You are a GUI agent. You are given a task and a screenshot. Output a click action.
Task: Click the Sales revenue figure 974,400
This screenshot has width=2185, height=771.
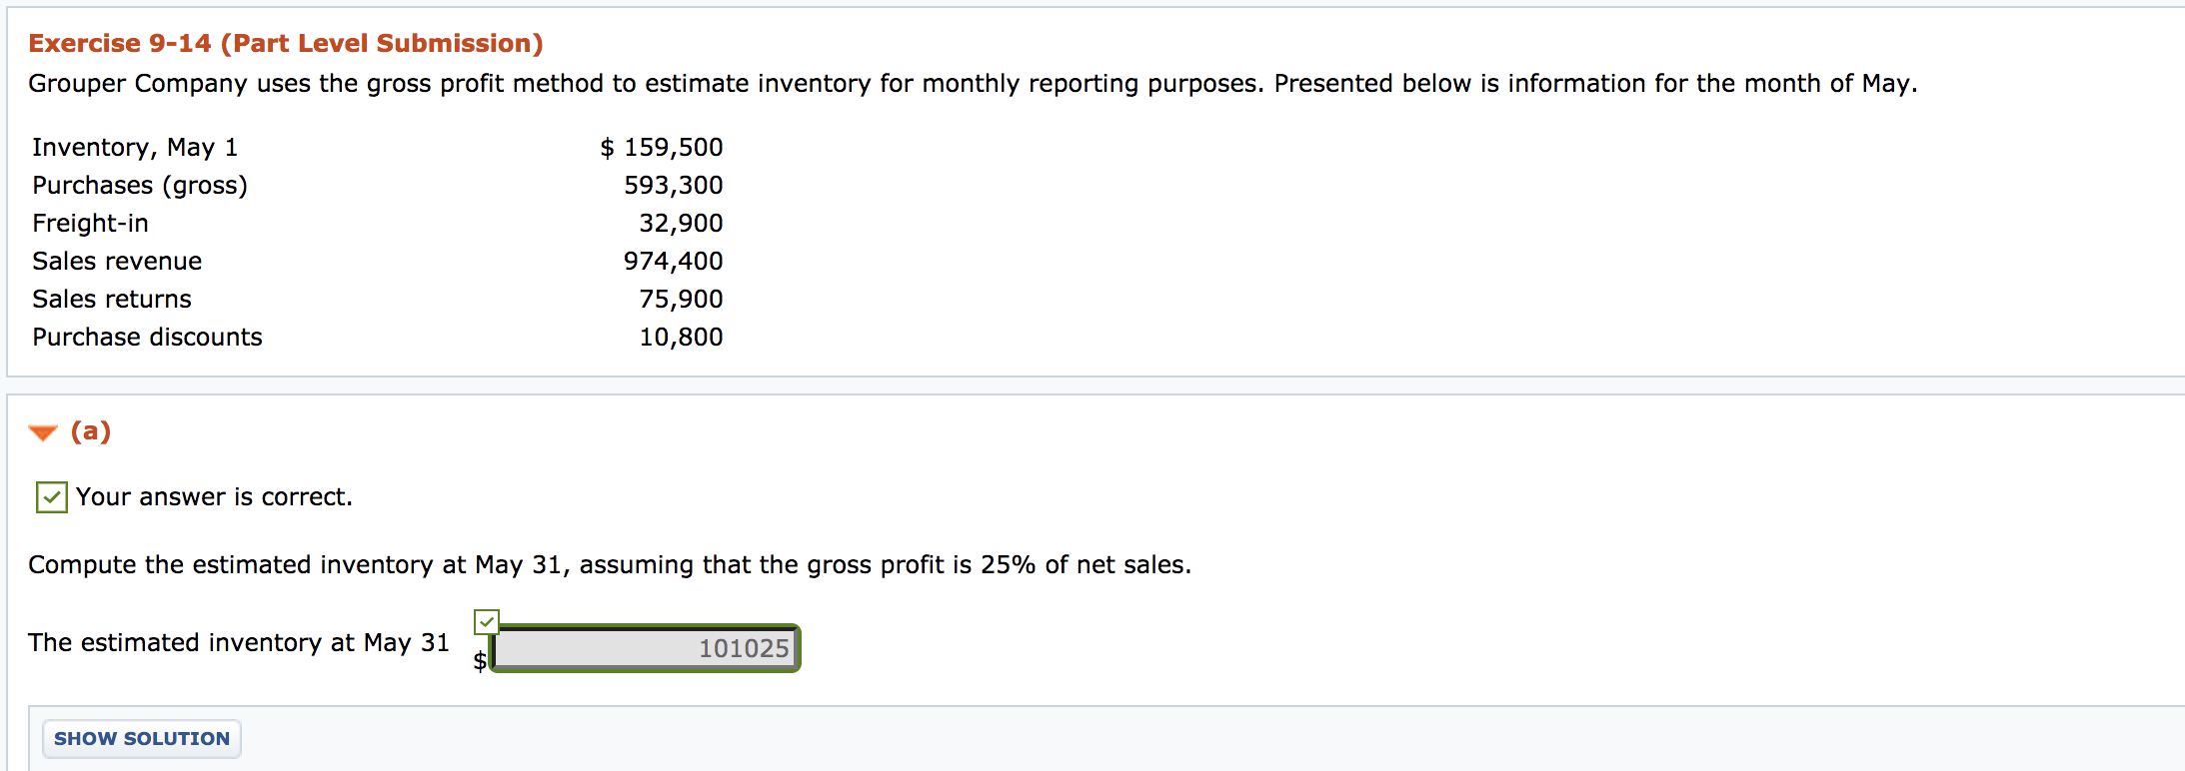pyautogui.click(x=675, y=261)
